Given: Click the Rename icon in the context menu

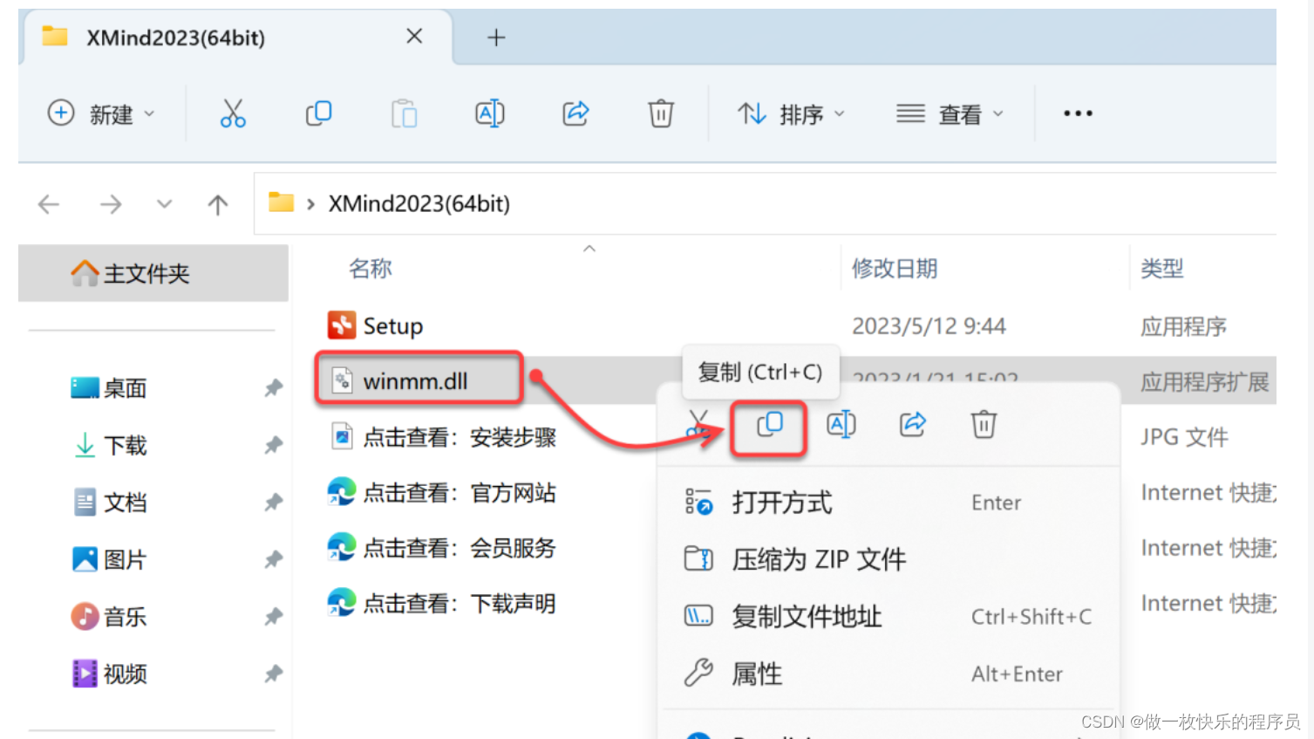Looking at the screenshot, I should tap(841, 425).
